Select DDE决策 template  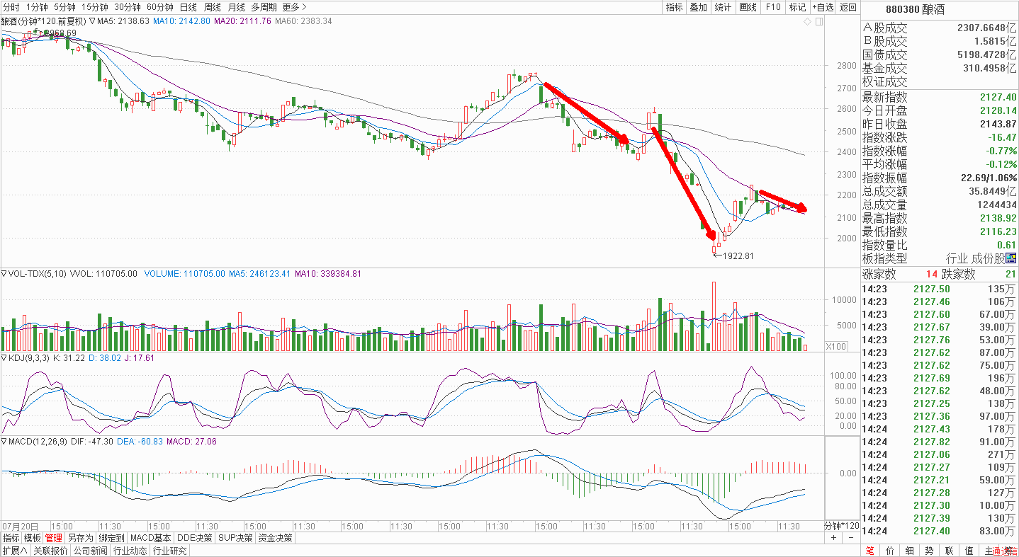195,538
